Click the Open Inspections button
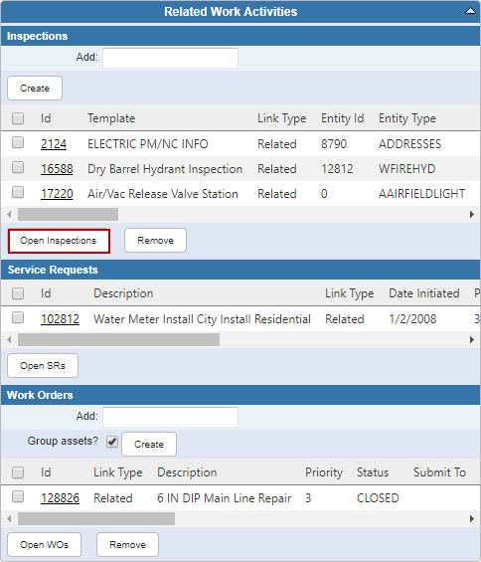The image size is (481, 562). click(x=59, y=241)
